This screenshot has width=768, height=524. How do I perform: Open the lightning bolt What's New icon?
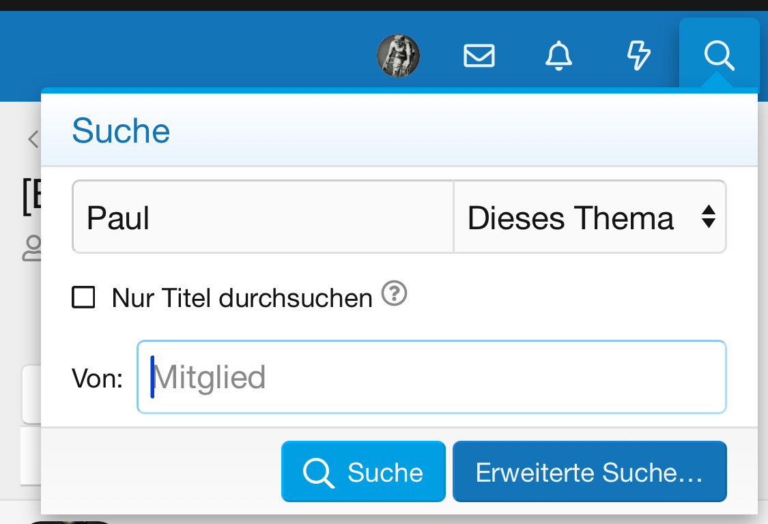click(x=638, y=55)
